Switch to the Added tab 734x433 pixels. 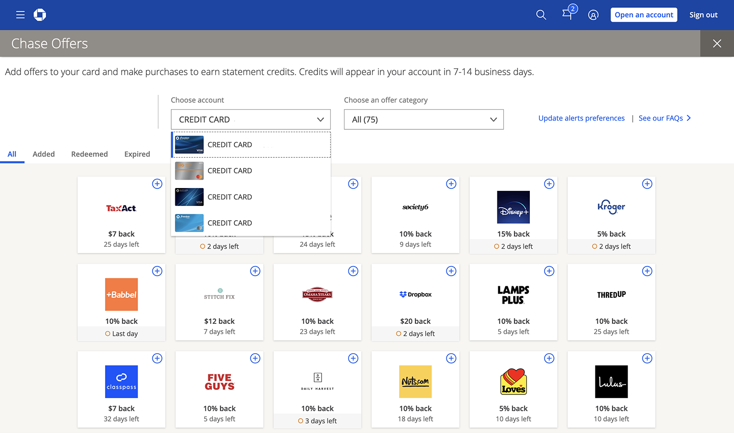coord(44,154)
